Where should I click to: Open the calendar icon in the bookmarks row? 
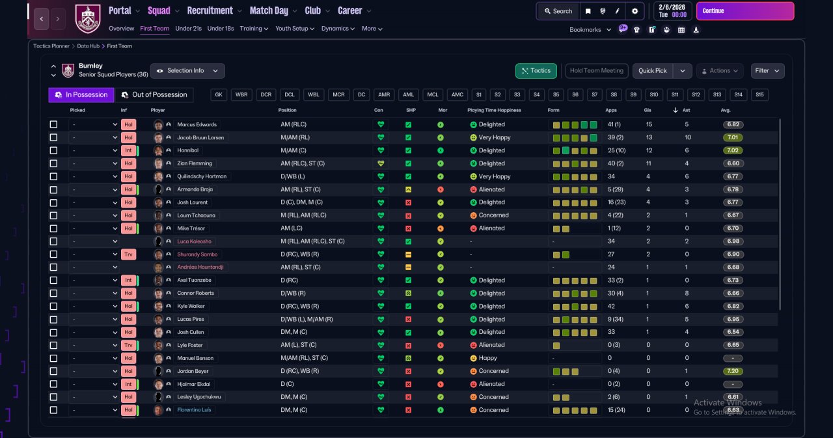(681, 30)
